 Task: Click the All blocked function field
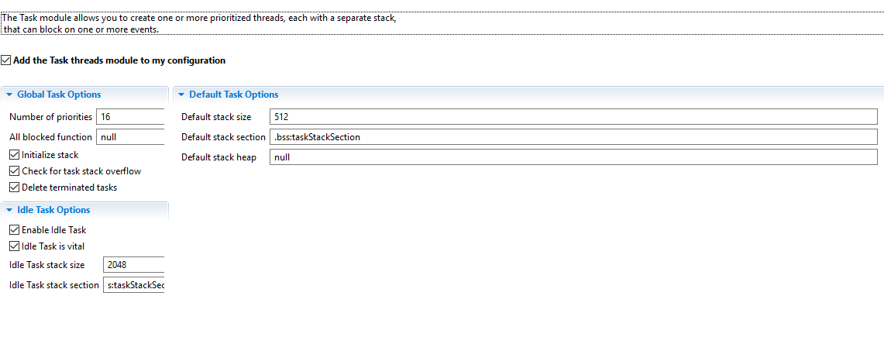pyautogui.click(x=130, y=137)
